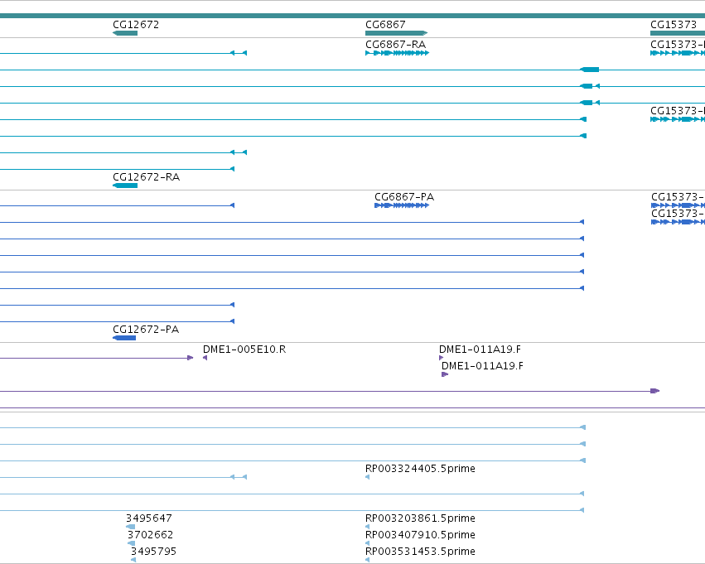Select feature 3702662

pyautogui.click(x=131, y=543)
